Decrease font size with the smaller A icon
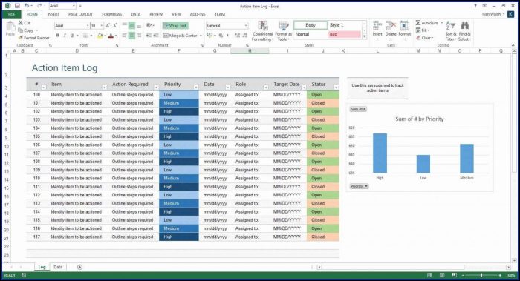The image size is (520, 281). tap(115, 25)
